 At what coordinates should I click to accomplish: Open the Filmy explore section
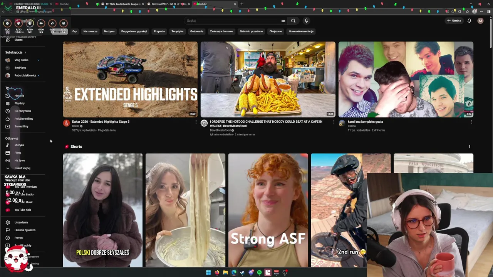click(x=18, y=153)
